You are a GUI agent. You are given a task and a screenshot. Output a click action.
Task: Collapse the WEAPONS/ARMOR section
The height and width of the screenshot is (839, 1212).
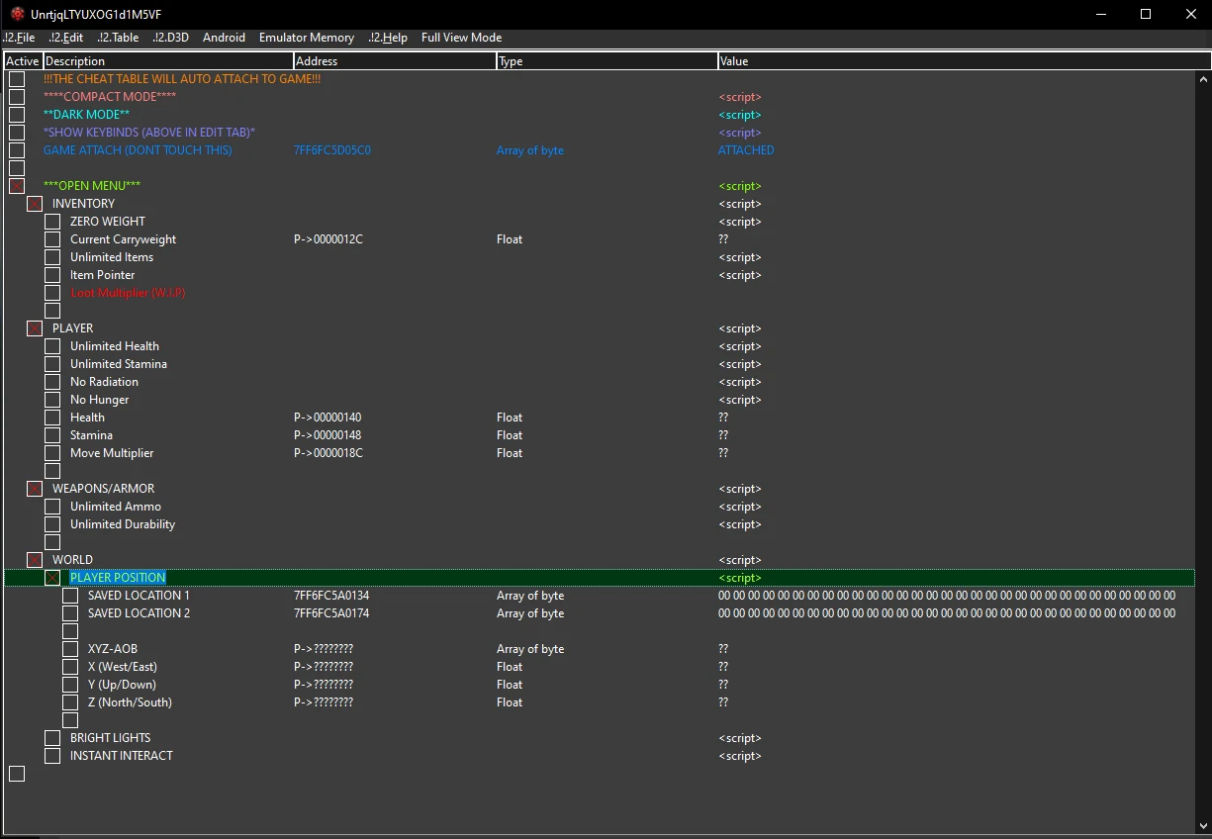coord(35,489)
